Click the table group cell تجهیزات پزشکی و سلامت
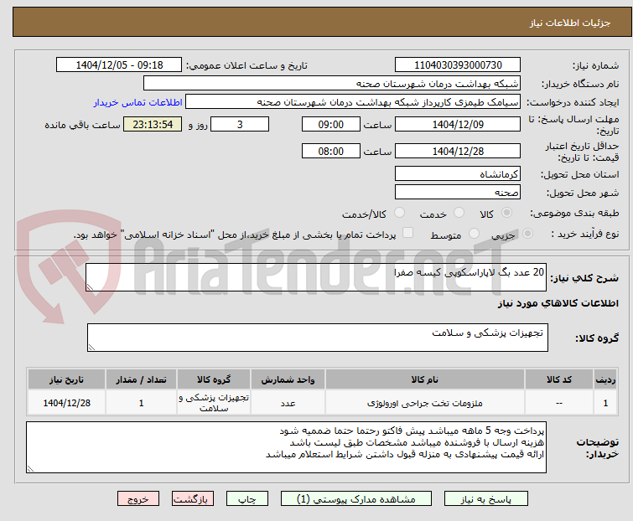This screenshot has height=521, width=633. [214, 403]
